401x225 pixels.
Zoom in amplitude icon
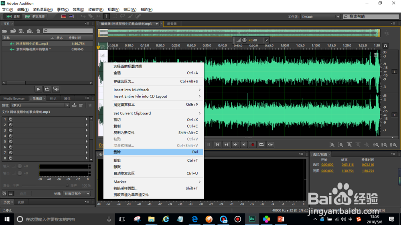[332, 145]
